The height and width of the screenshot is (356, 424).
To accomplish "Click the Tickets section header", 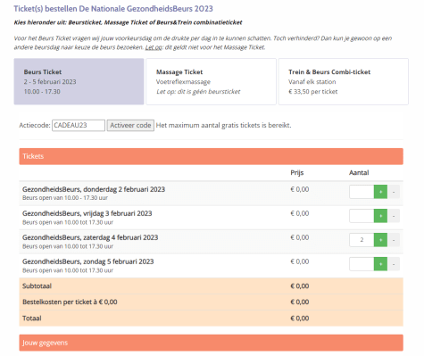I will [x=212, y=156].
